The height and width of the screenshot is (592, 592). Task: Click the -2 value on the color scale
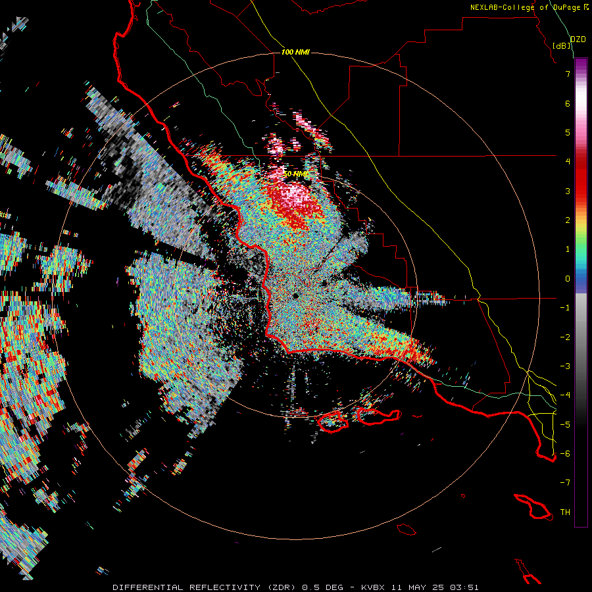[565, 337]
